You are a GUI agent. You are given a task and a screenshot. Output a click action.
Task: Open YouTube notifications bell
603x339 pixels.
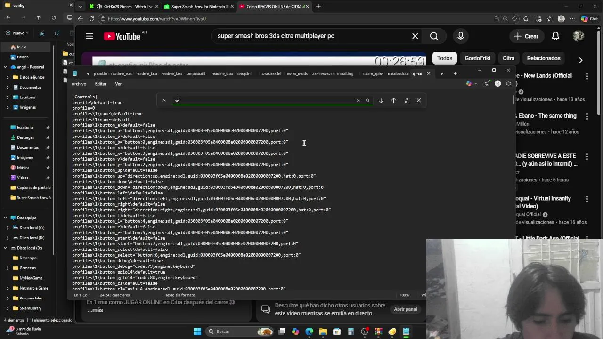pyautogui.click(x=555, y=36)
